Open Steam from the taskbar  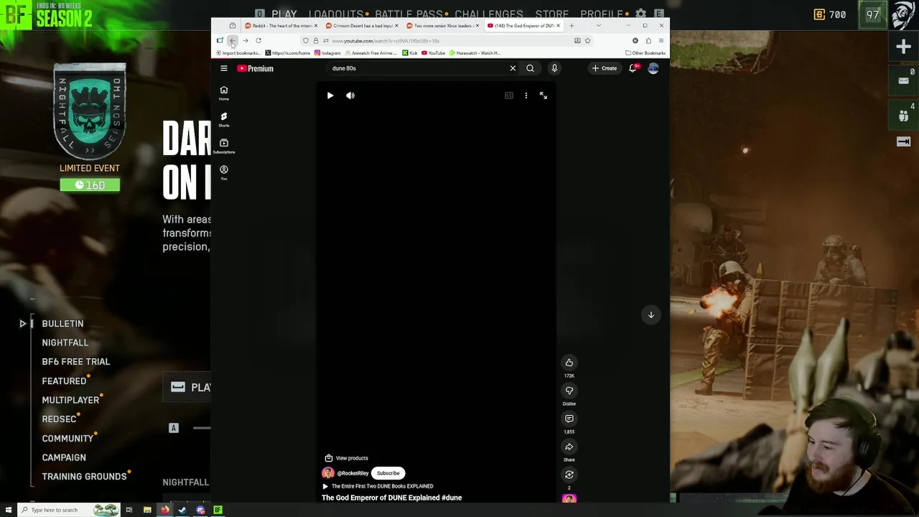tap(182, 510)
